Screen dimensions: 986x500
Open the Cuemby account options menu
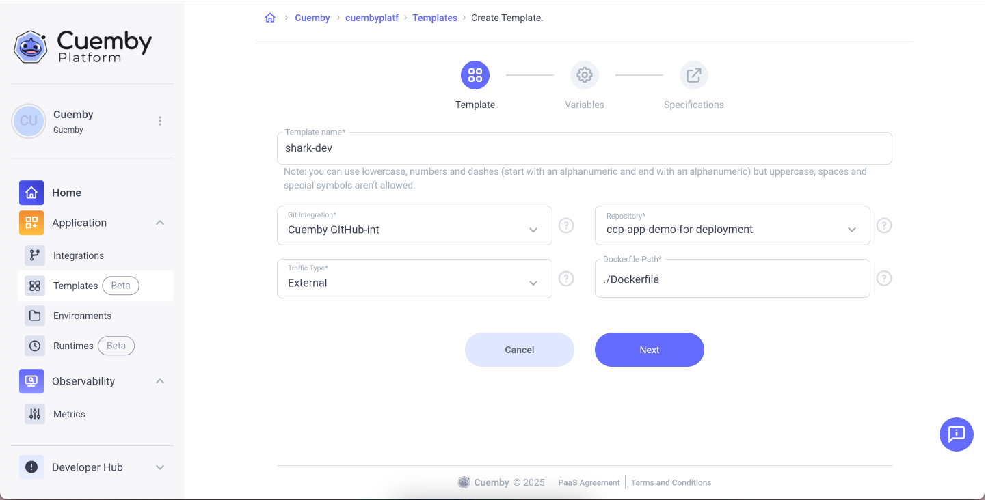click(x=160, y=121)
